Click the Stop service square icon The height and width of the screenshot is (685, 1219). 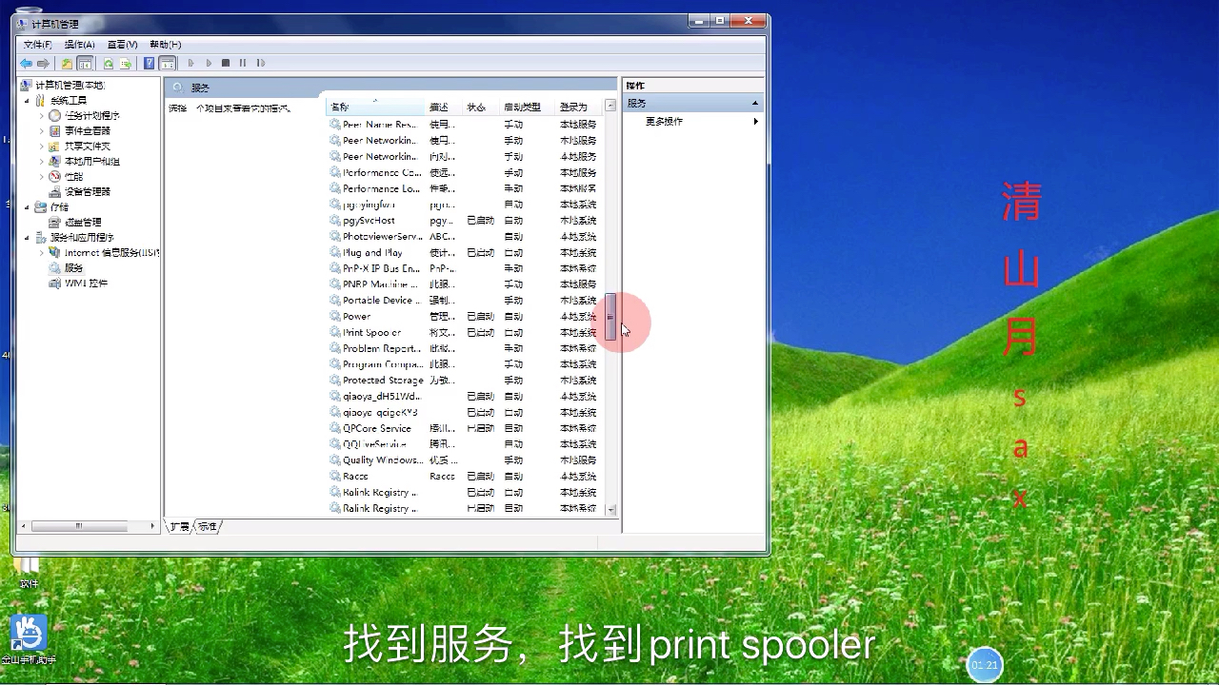pos(226,64)
